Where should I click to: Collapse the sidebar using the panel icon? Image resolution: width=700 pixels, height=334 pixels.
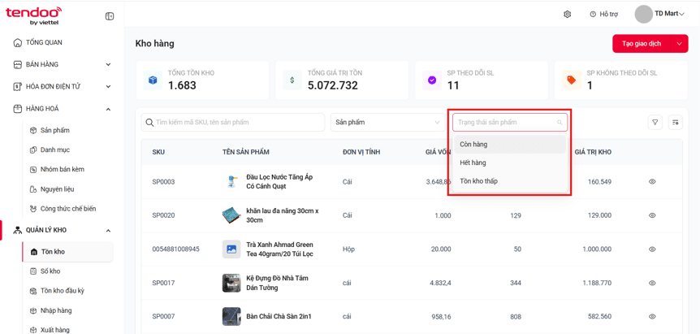pyautogui.click(x=110, y=16)
